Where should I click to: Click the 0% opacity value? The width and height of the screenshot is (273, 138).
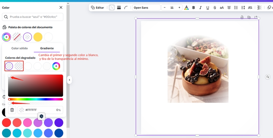tap(58, 110)
